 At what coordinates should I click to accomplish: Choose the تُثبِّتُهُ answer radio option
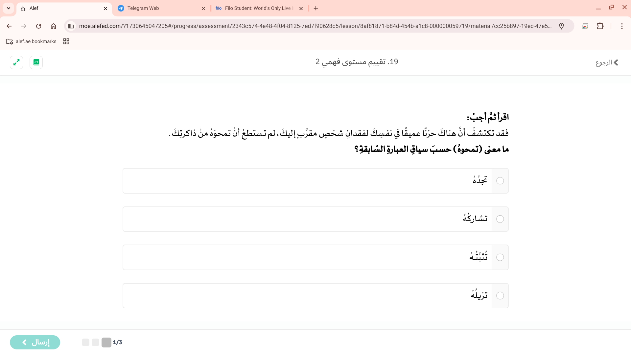500,257
